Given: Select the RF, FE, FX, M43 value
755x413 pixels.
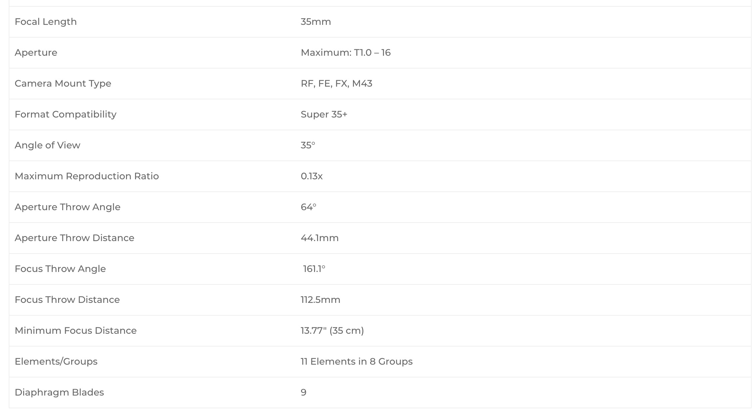Looking at the screenshot, I should 337,84.
